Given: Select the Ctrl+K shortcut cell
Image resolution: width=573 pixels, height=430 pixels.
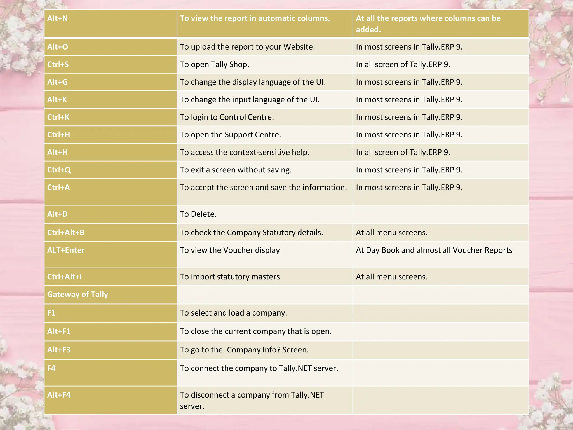Looking at the screenshot, I should [111, 117].
